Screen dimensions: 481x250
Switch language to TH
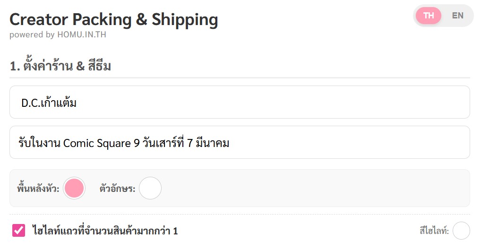429,16
